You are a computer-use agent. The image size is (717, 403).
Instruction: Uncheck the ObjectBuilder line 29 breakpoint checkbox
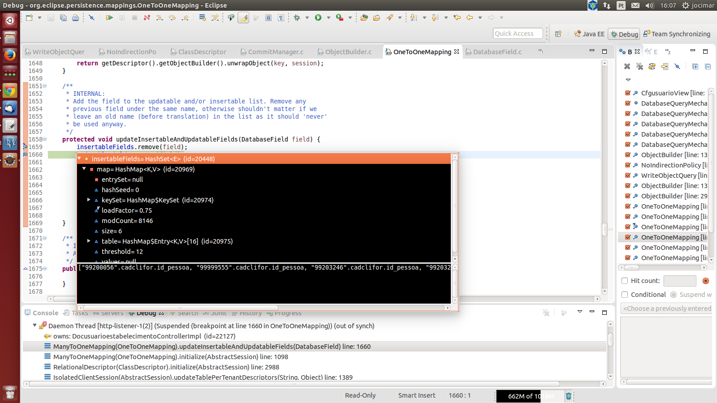pyautogui.click(x=628, y=196)
